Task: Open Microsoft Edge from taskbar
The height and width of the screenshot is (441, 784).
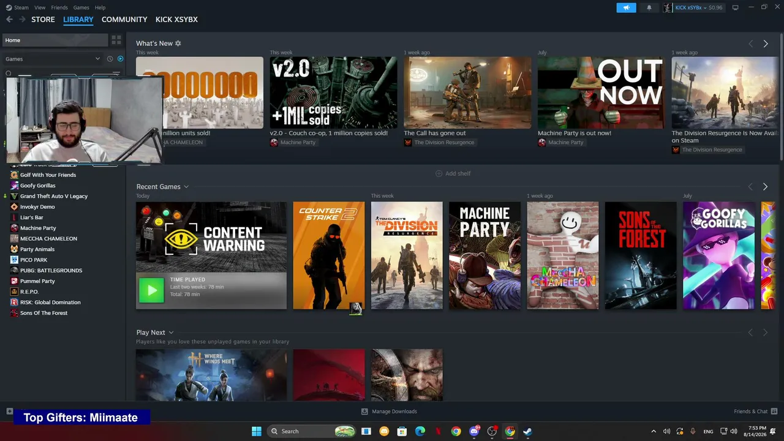Action: click(x=420, y=431)
